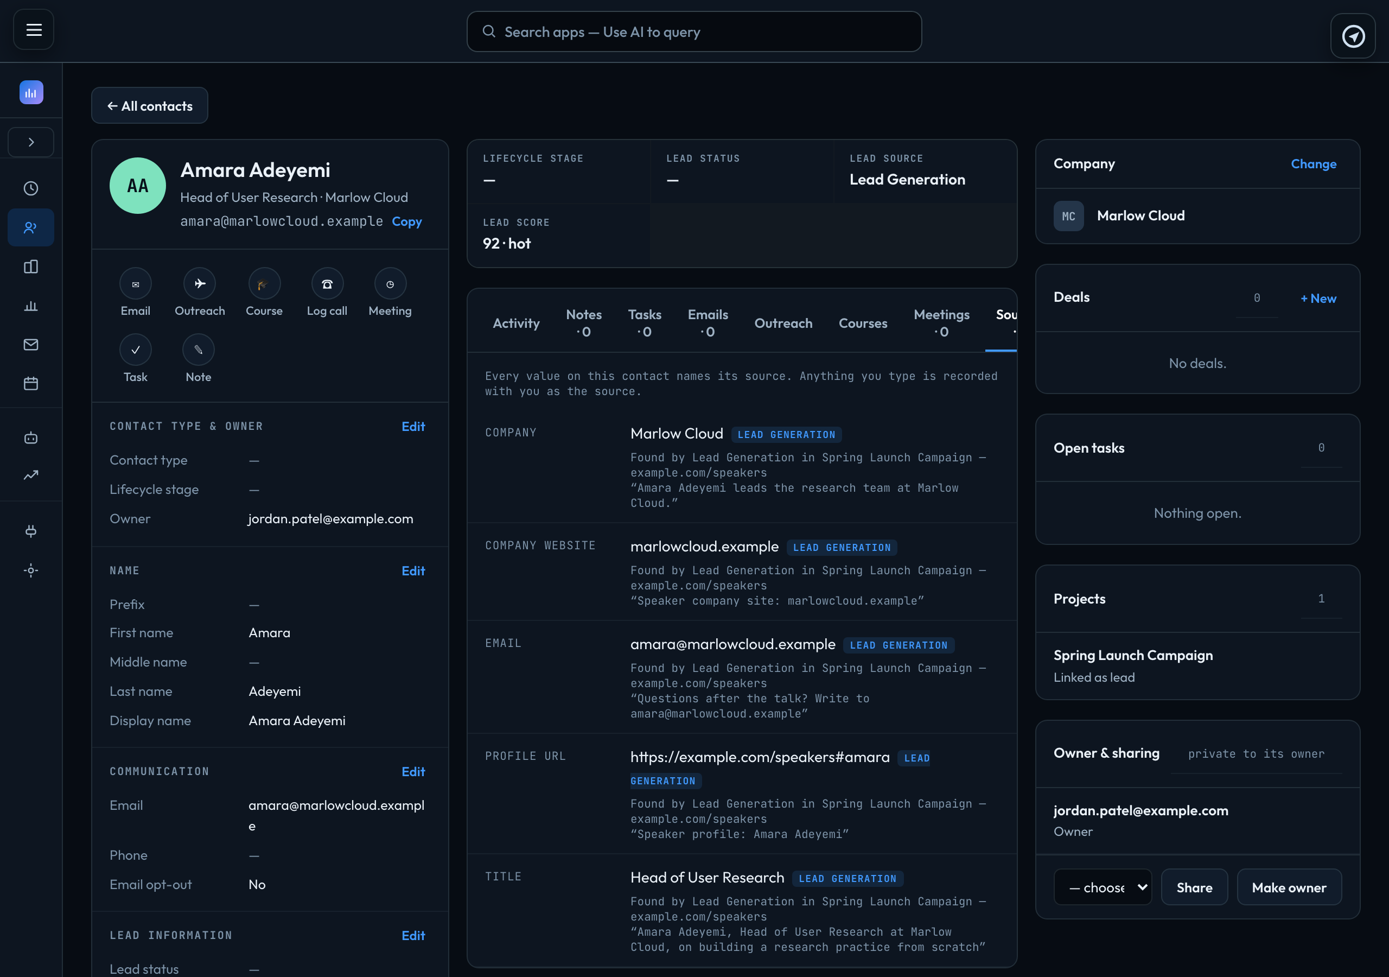Click the Log call phone icon

coord(327,283)
